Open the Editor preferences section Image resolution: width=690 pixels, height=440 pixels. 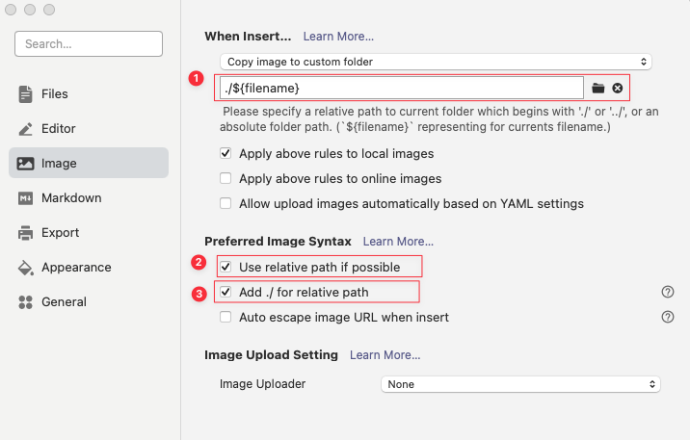(x=58, y=129)
